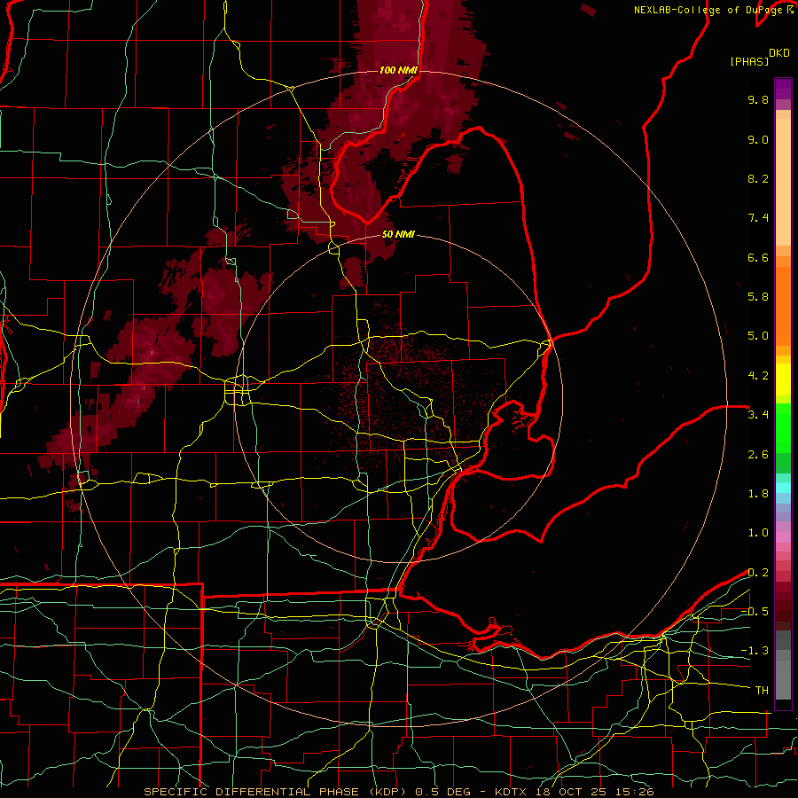The width and height of the screenshot is (798, 798).
Task: Click the 1.0 scale value label
Action: [758, 533]
